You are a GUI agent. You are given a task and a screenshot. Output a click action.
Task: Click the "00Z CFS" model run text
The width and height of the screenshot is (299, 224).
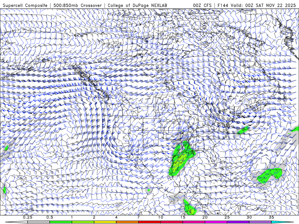(x=202, y=5)
